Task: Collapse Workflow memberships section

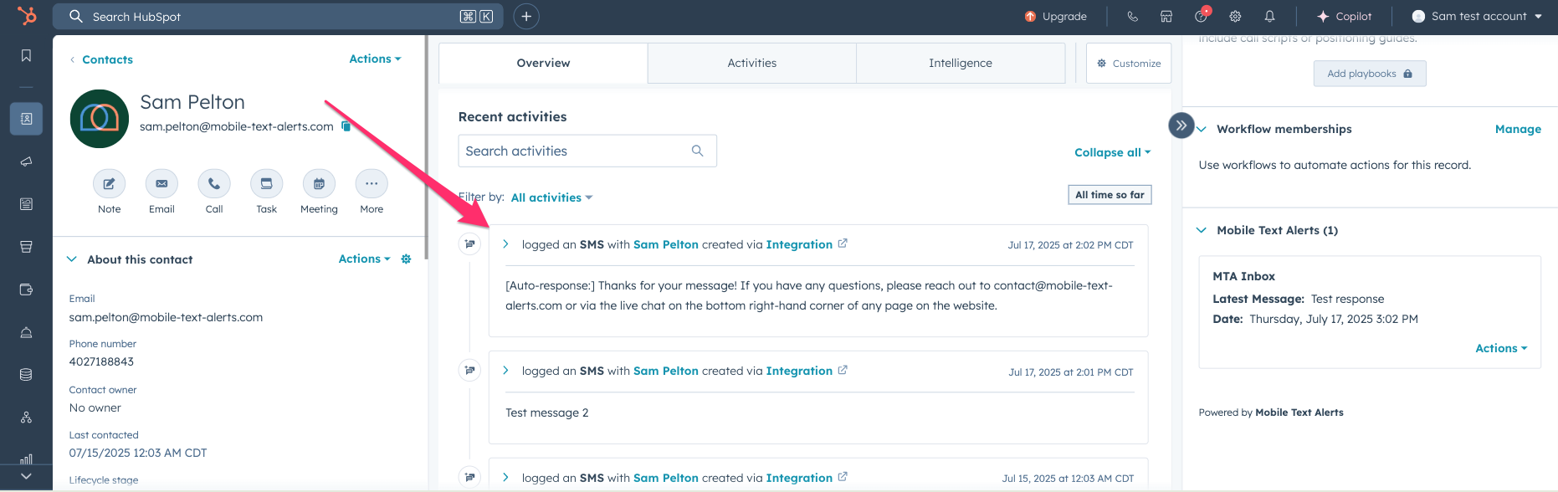Action: (x=1202, y=129)
